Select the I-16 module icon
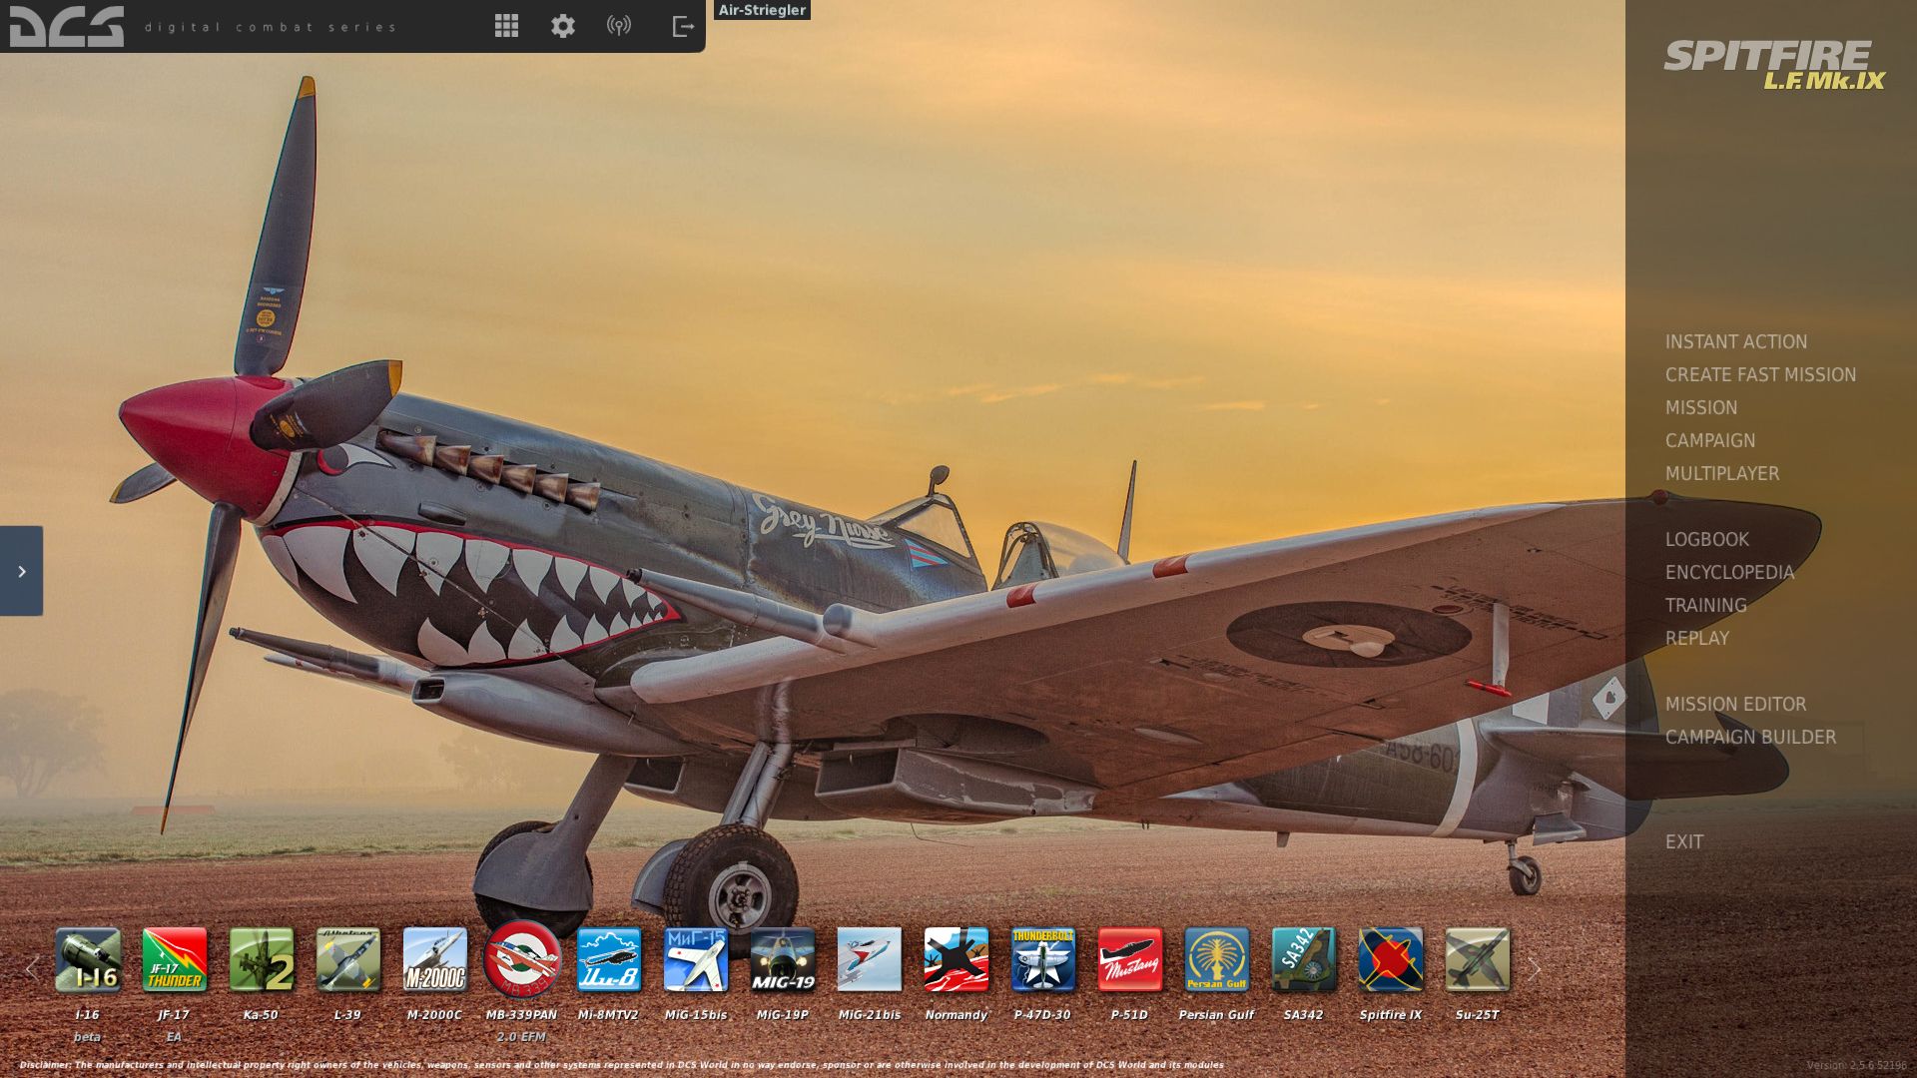Viewport: 1917px width, 1078px height. (88, 959)
